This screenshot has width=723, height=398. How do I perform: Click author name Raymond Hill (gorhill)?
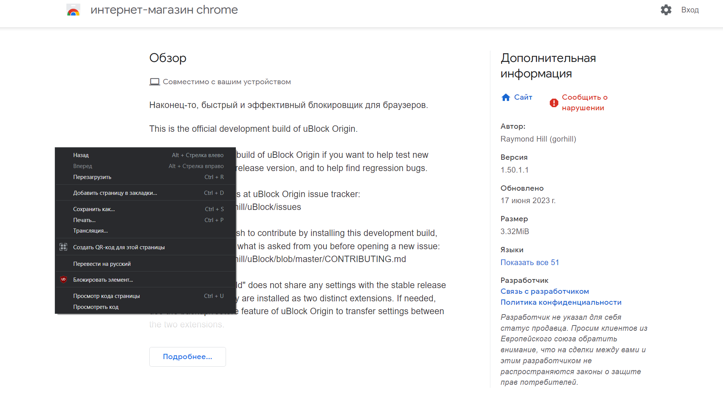pyautogui.click(x=538, y=139)
